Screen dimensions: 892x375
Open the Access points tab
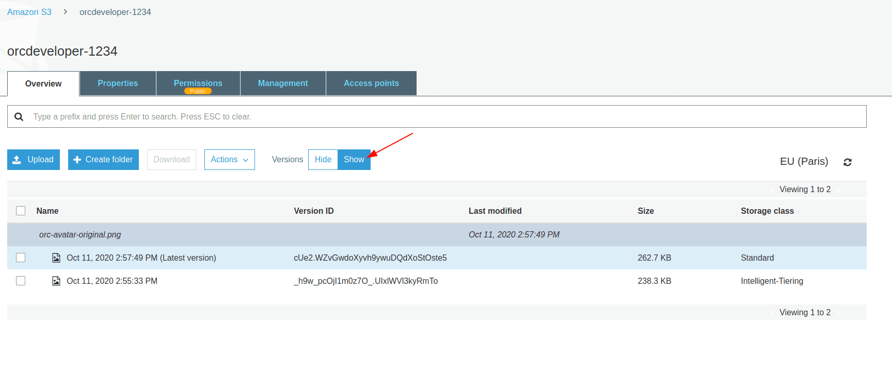click(x=371, y=83)
